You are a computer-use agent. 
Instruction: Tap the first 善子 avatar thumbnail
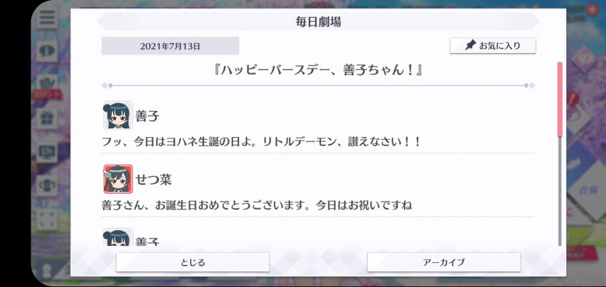(119, 116)
